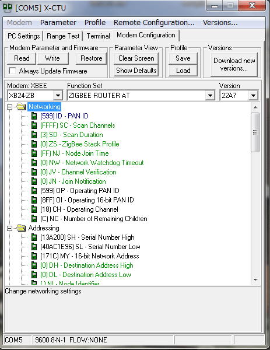Screen dimensions: 270x350
Task: Click the icon beside DL - Destination Address Low
Action: coord(34,275)
